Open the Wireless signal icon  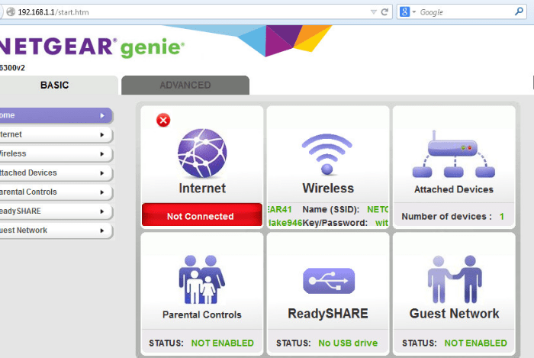tap(327, 154)
